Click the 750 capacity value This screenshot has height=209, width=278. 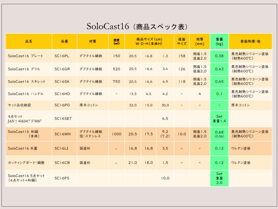coord(116,82)
